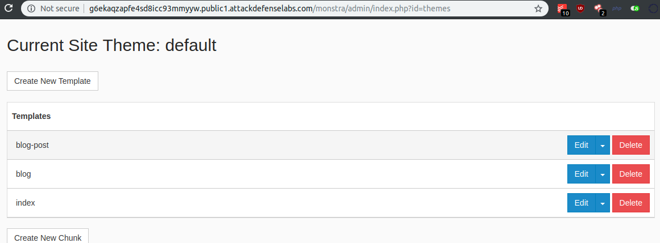Open the red extension with badge 2
Image resolution: width=660 pixels, height=243 pixels.
[x=599, y=8]
